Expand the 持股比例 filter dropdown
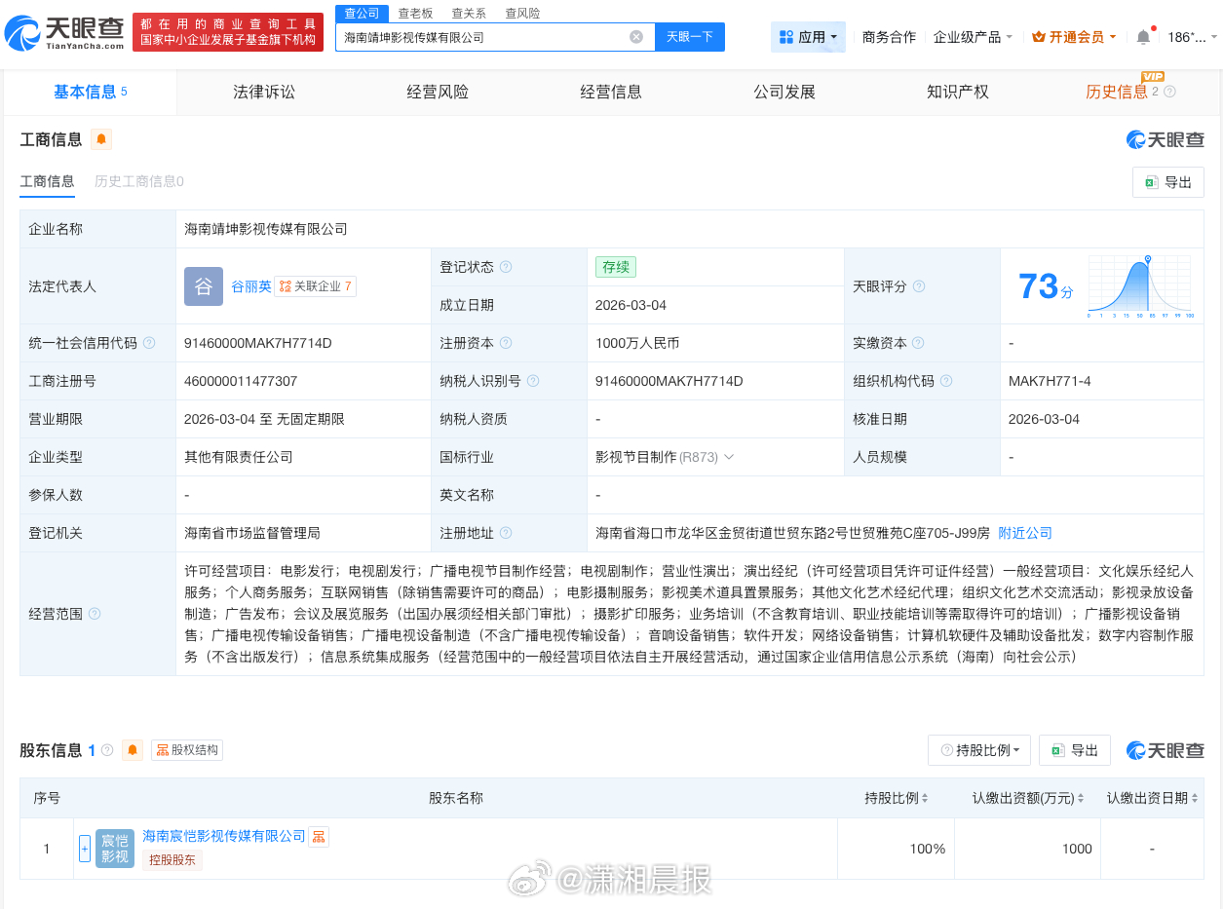This screenshot has height=909, width=1223. pos(978,750)
